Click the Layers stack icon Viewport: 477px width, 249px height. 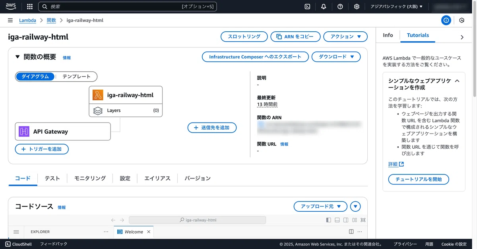[98, 111]
